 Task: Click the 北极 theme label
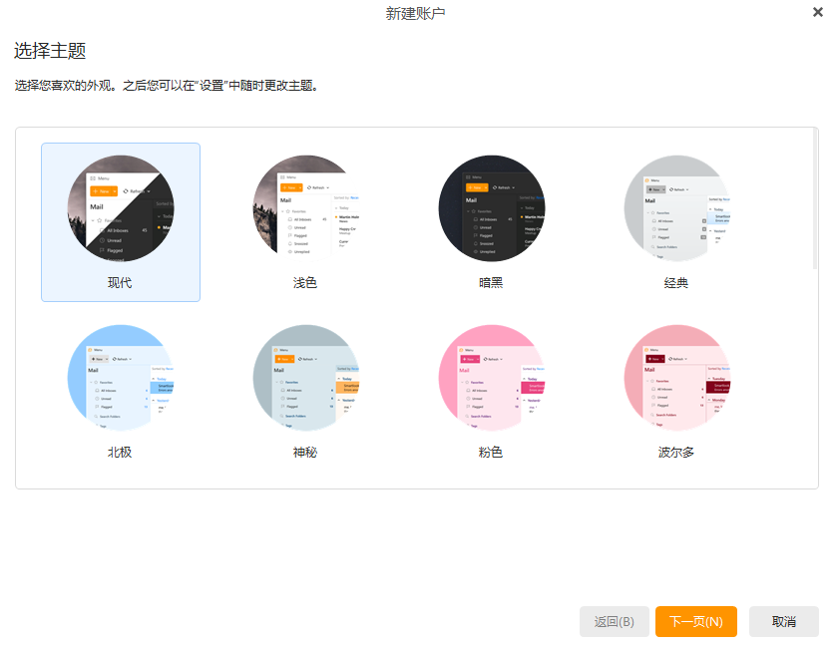(120, 453)
